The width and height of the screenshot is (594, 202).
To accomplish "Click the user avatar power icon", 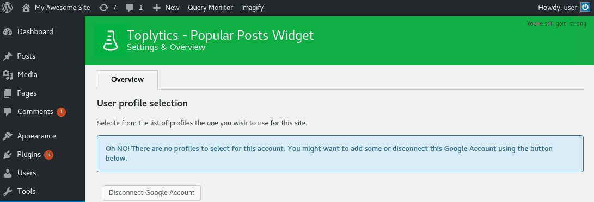I will [585, 8].
